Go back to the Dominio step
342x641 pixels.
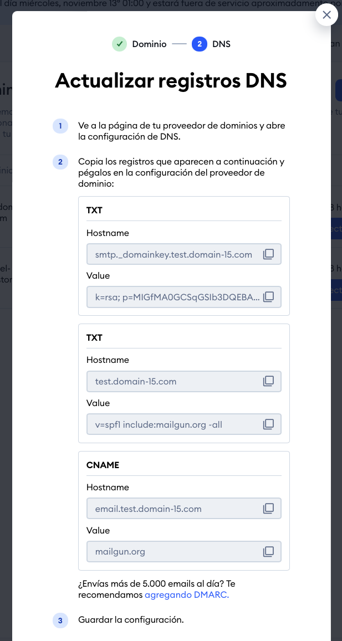pyautogui.click(x=149, y=44)
